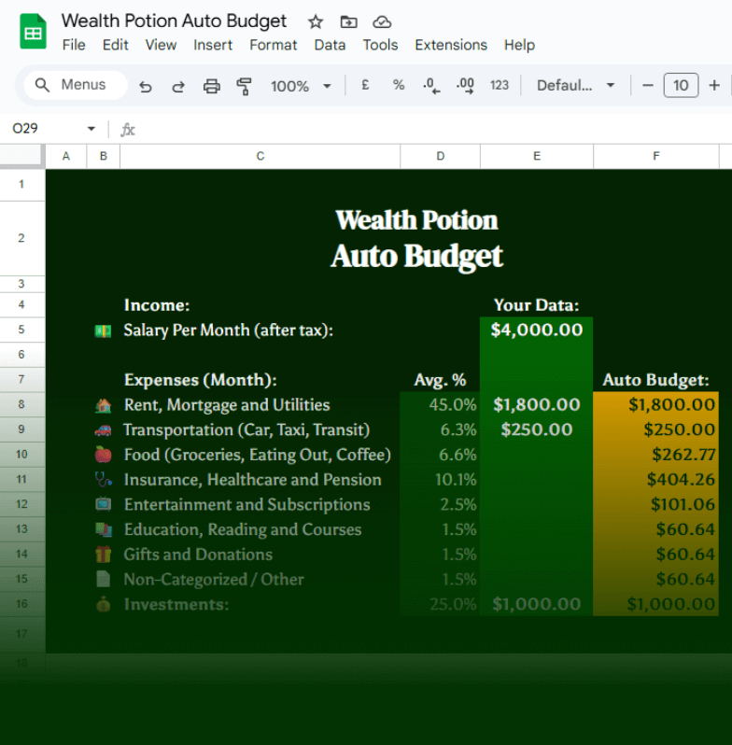Image resolution: width=732 pixels, height=745 pixels.
Task: Open the Extensions menu
Action: [451, 45]
